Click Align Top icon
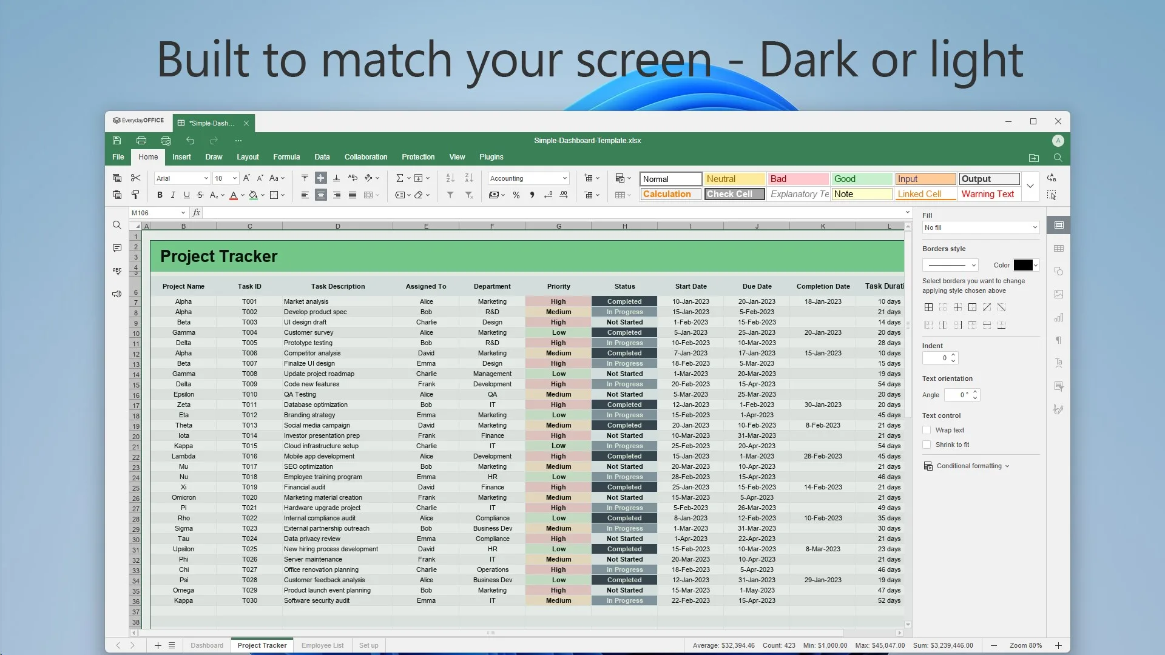This screenshot has width=1165, height=655. coord(305,178)
